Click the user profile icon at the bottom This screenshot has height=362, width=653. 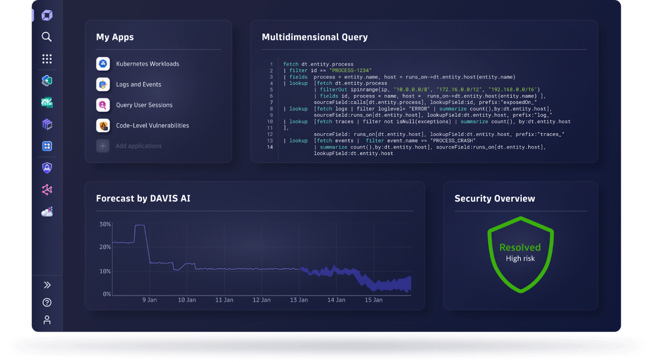click(47, 320)
